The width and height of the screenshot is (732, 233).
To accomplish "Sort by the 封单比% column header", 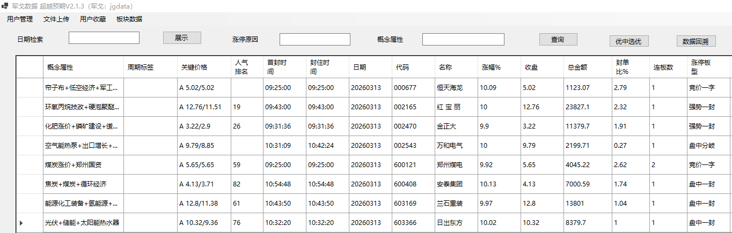I will tap(631, 67).
